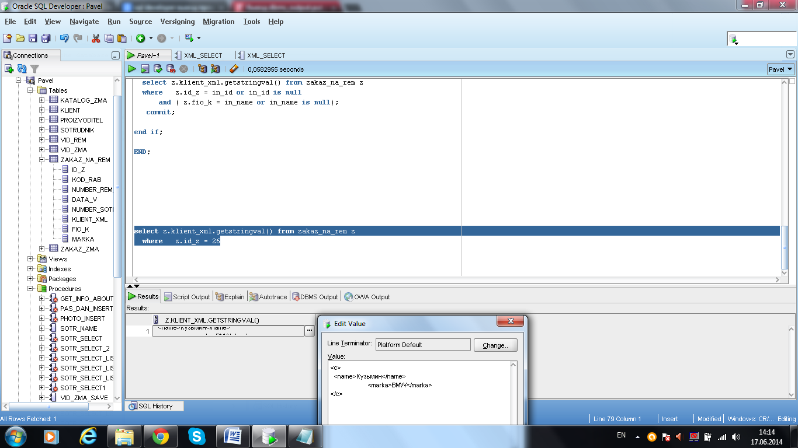Click New Connection green plus icon
This screenshot has width=798, height=448.
tap(9, 69)
